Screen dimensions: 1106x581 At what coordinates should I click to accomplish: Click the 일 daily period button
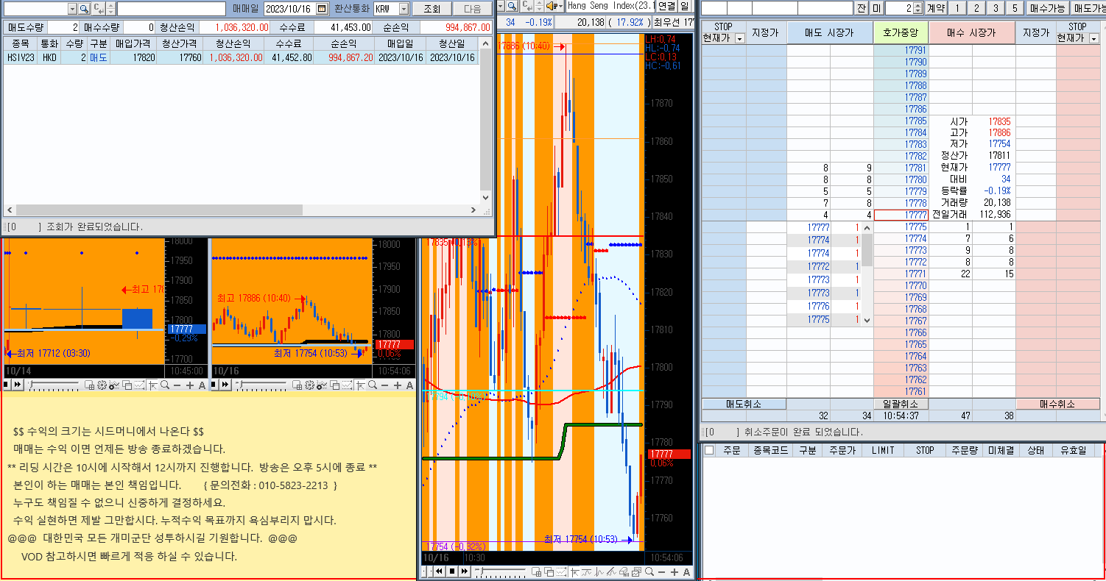[685, 6]
